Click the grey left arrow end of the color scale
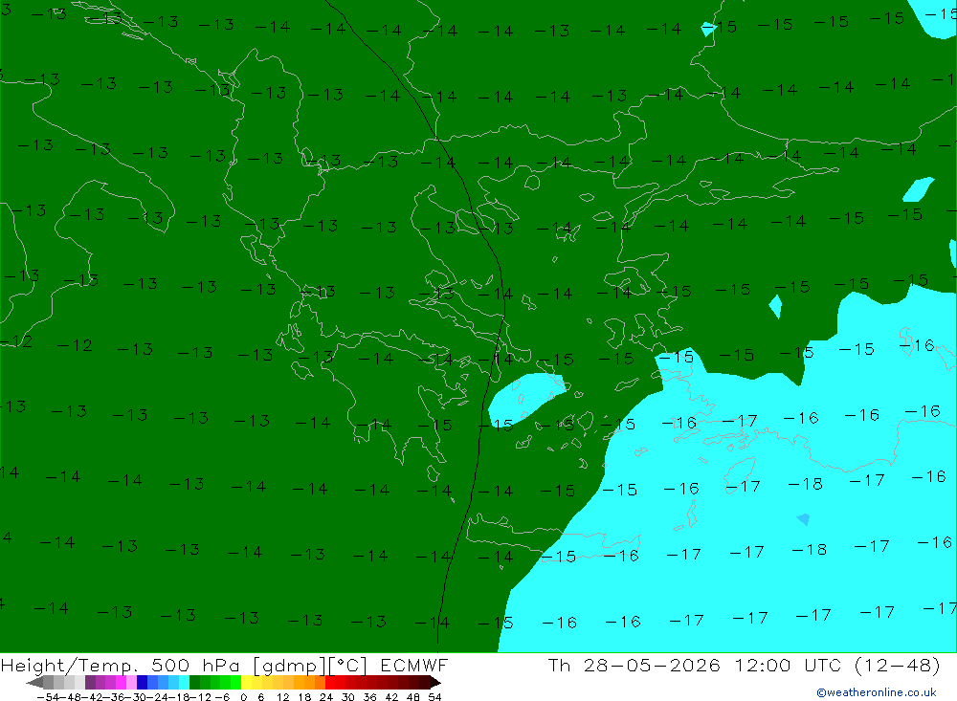Image resolution: width=957 pixels, height=701 pixels. pyautogui.click(x=35, y=682)
